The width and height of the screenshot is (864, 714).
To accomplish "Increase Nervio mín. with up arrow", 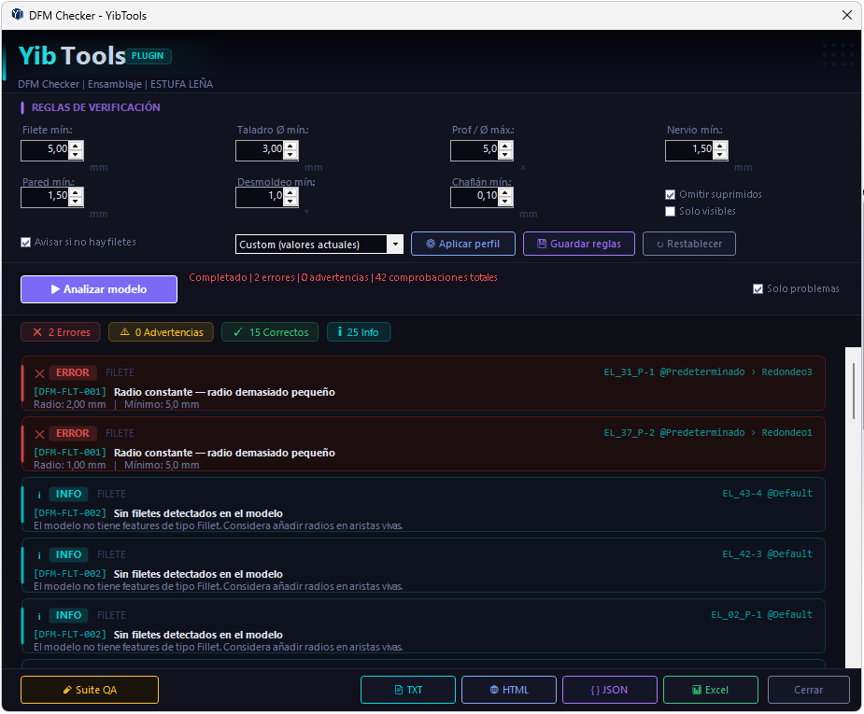I will (x=721, y=146).
